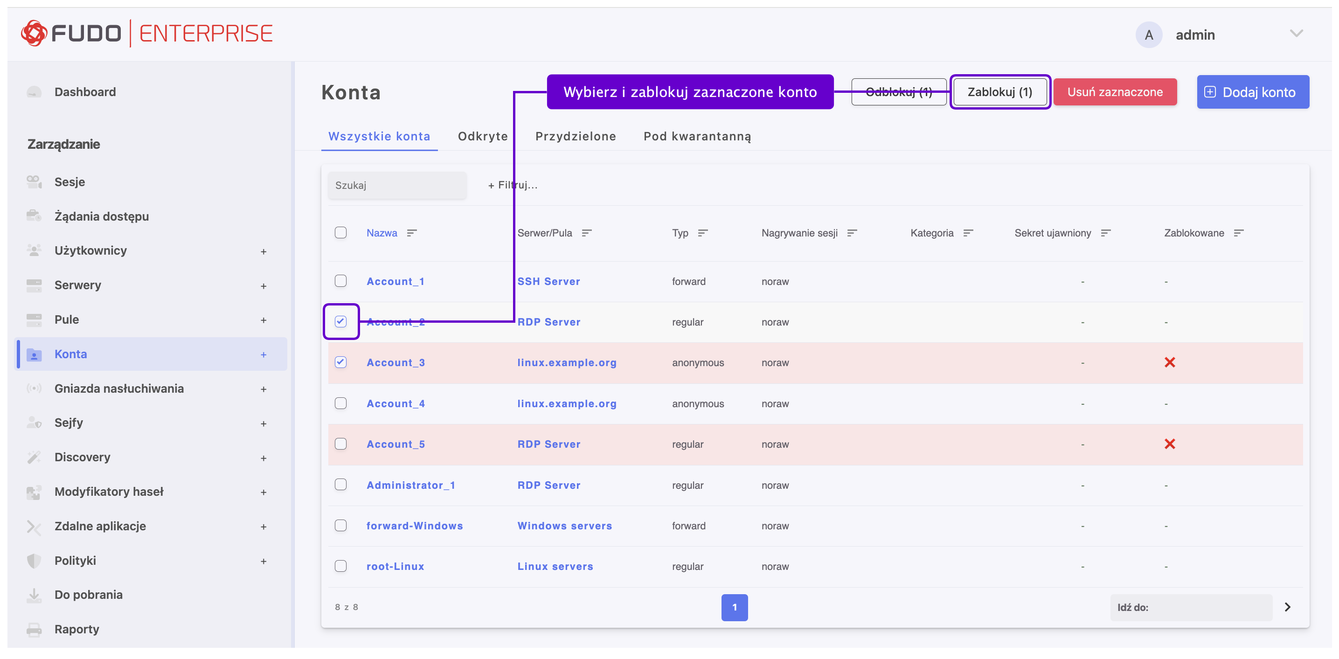This screenshot has width=1339, height=659.
Task: Click the Szukaj search field
Action: pos(396,185)
